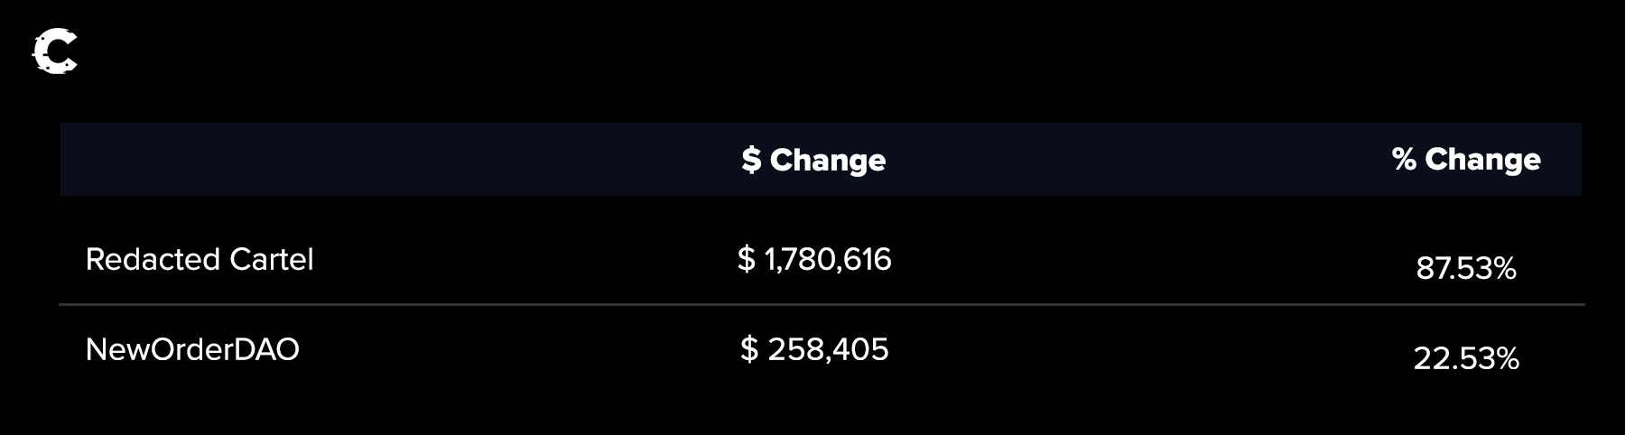Viewport: 1625px width, 435px height.
Task: Click dollar sign before 1,780,616
Action: point(746,260)
